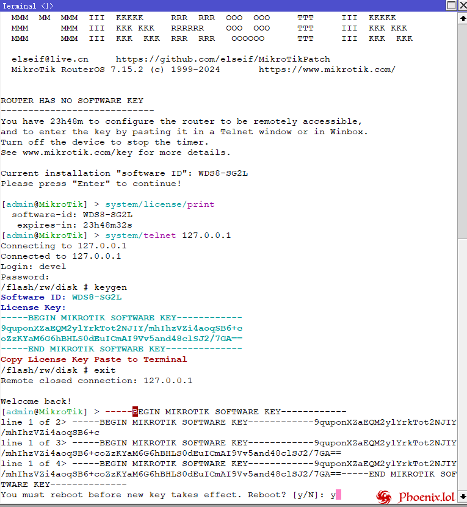Click the red highlighted B in BEGIN
Image resolution: width=467 pixels, height=507 pixels.
[x=136, y=412]
